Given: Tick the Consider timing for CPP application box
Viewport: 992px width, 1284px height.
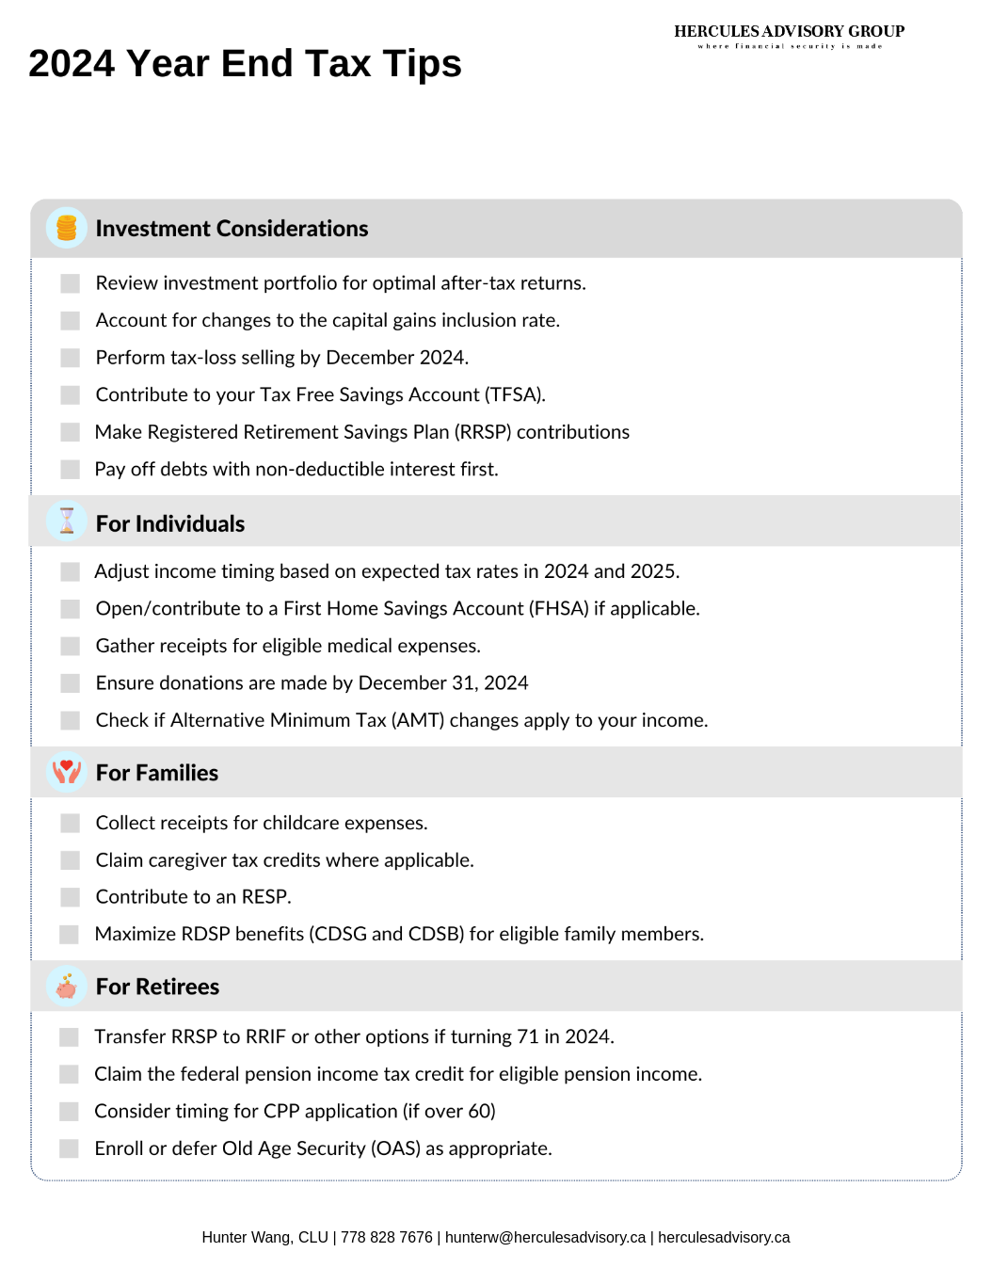Looking at the screenshot, I should [69, 1112].
